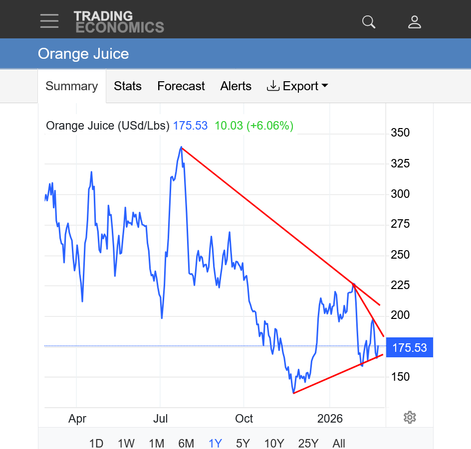Switch to the Summary tab

coord(72,86)
